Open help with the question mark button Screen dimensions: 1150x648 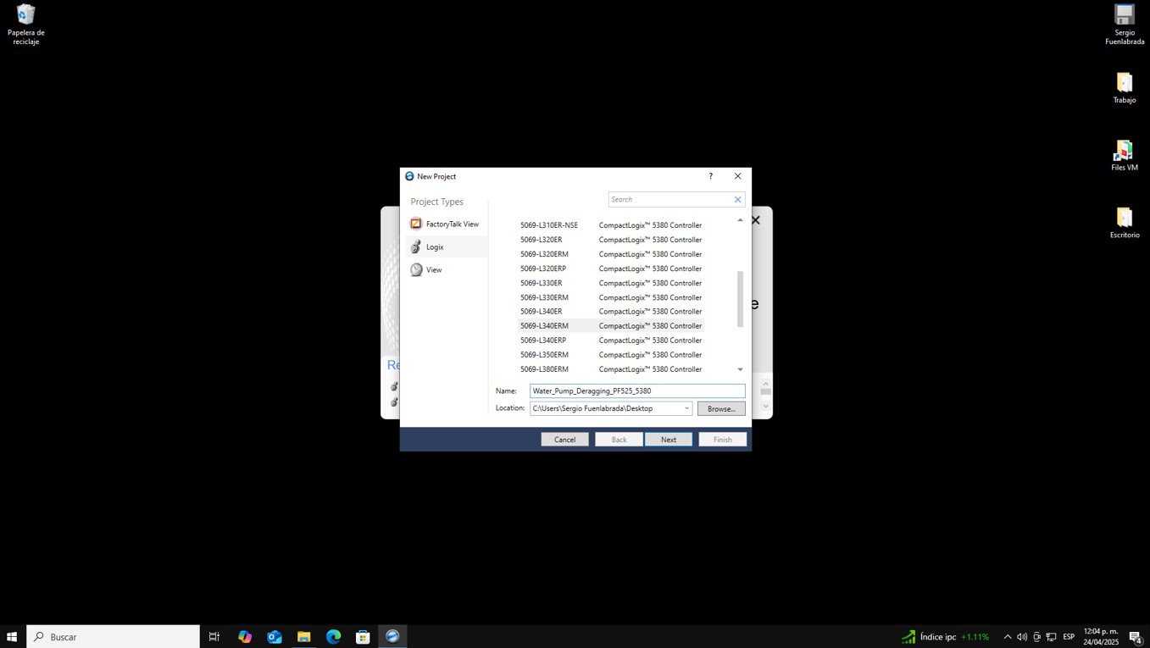point(710,176)
